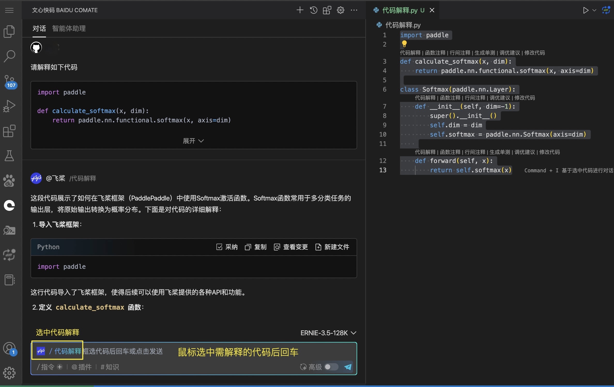Image resolution: width=614 pixels, height=387 pixels.
Task: Click 复制 to copy the code
Action: point(256,247)
